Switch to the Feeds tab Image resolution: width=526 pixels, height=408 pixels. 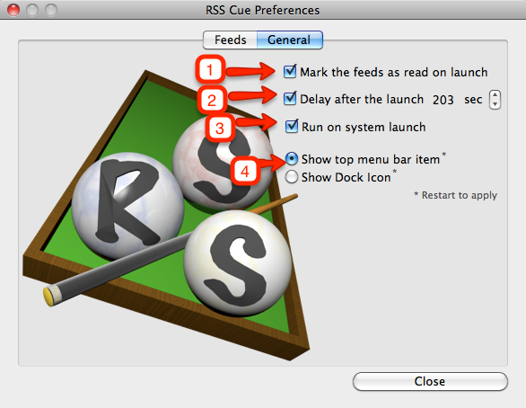click(x=230, y=40)
